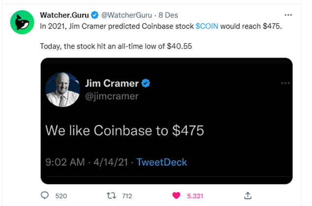This screenshot has height=206, width=312.
Task: Open Jim Cramer's profile photo
Action: [62, 90]
